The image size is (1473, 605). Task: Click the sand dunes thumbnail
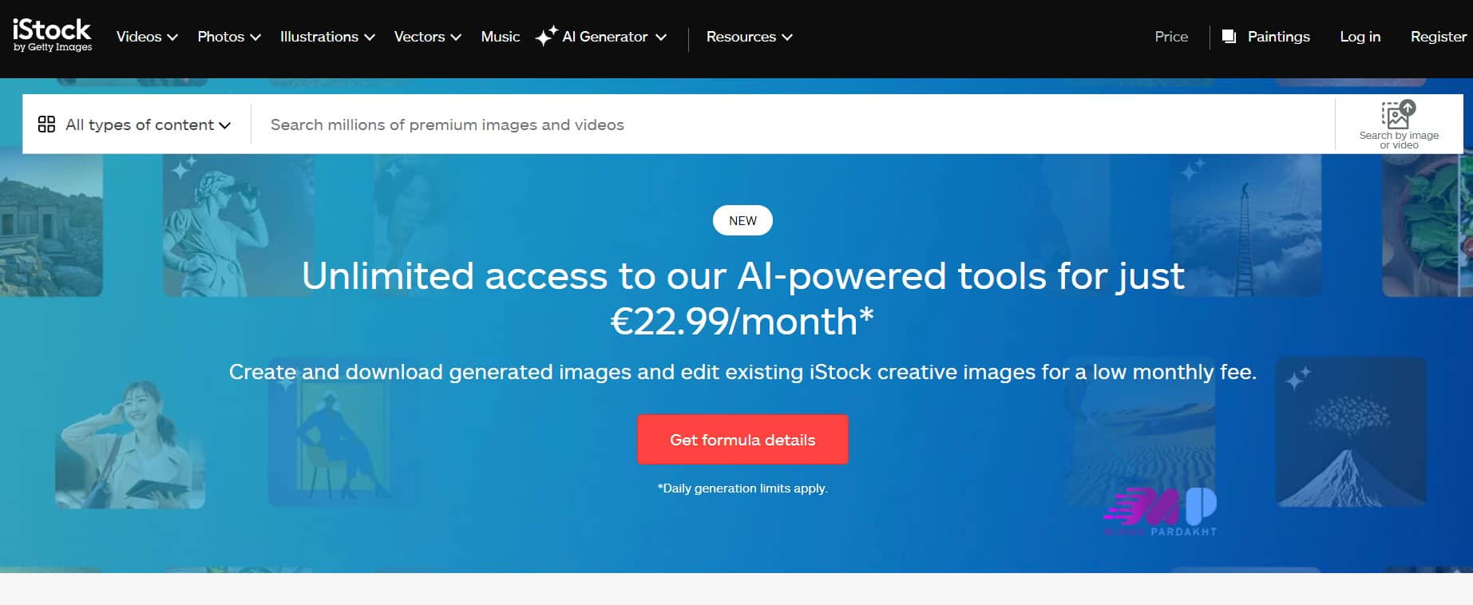(x=1140, y=432)
